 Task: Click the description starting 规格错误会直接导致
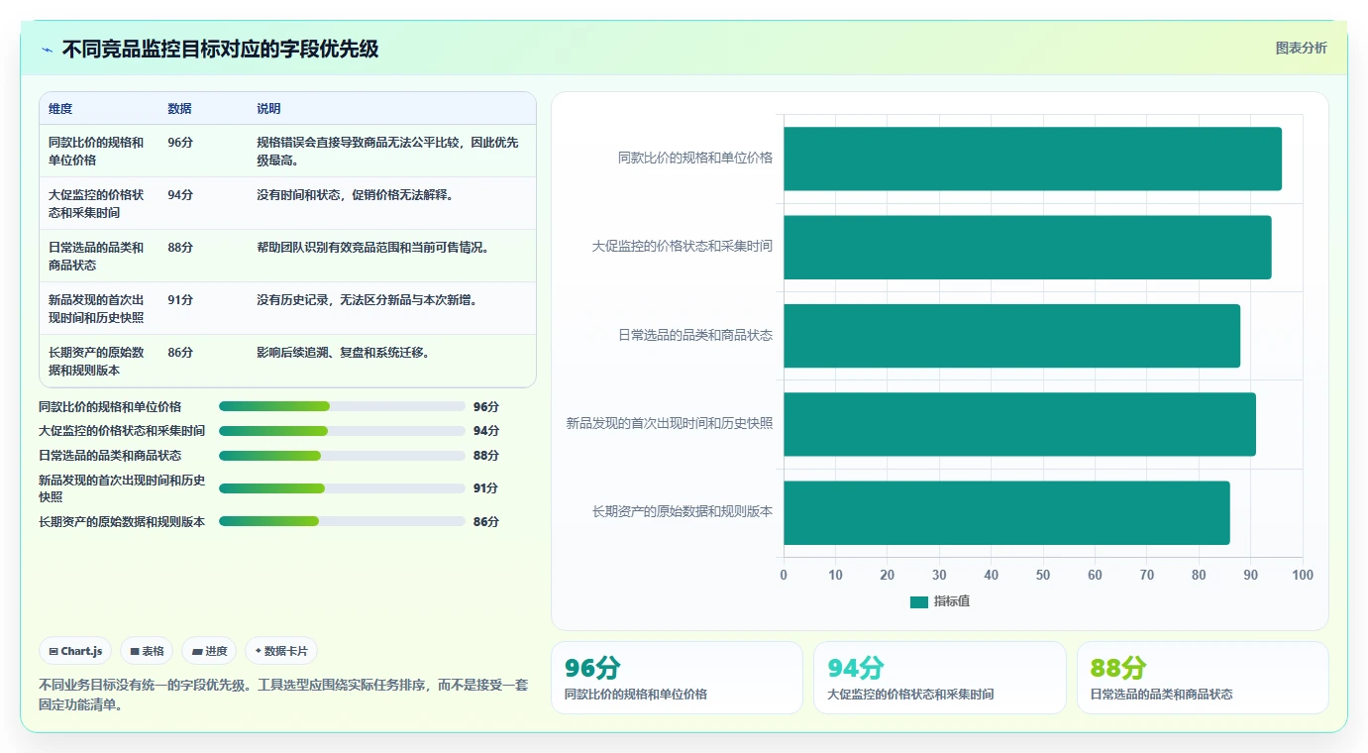pos(387,151)
